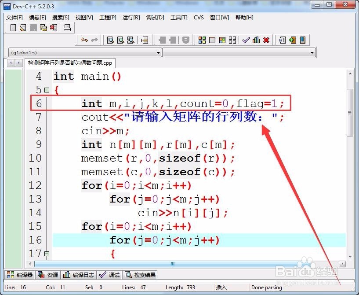Switch to the 编译日志 bottom tab
Viewport: 359px width, 295px height.
79,275
